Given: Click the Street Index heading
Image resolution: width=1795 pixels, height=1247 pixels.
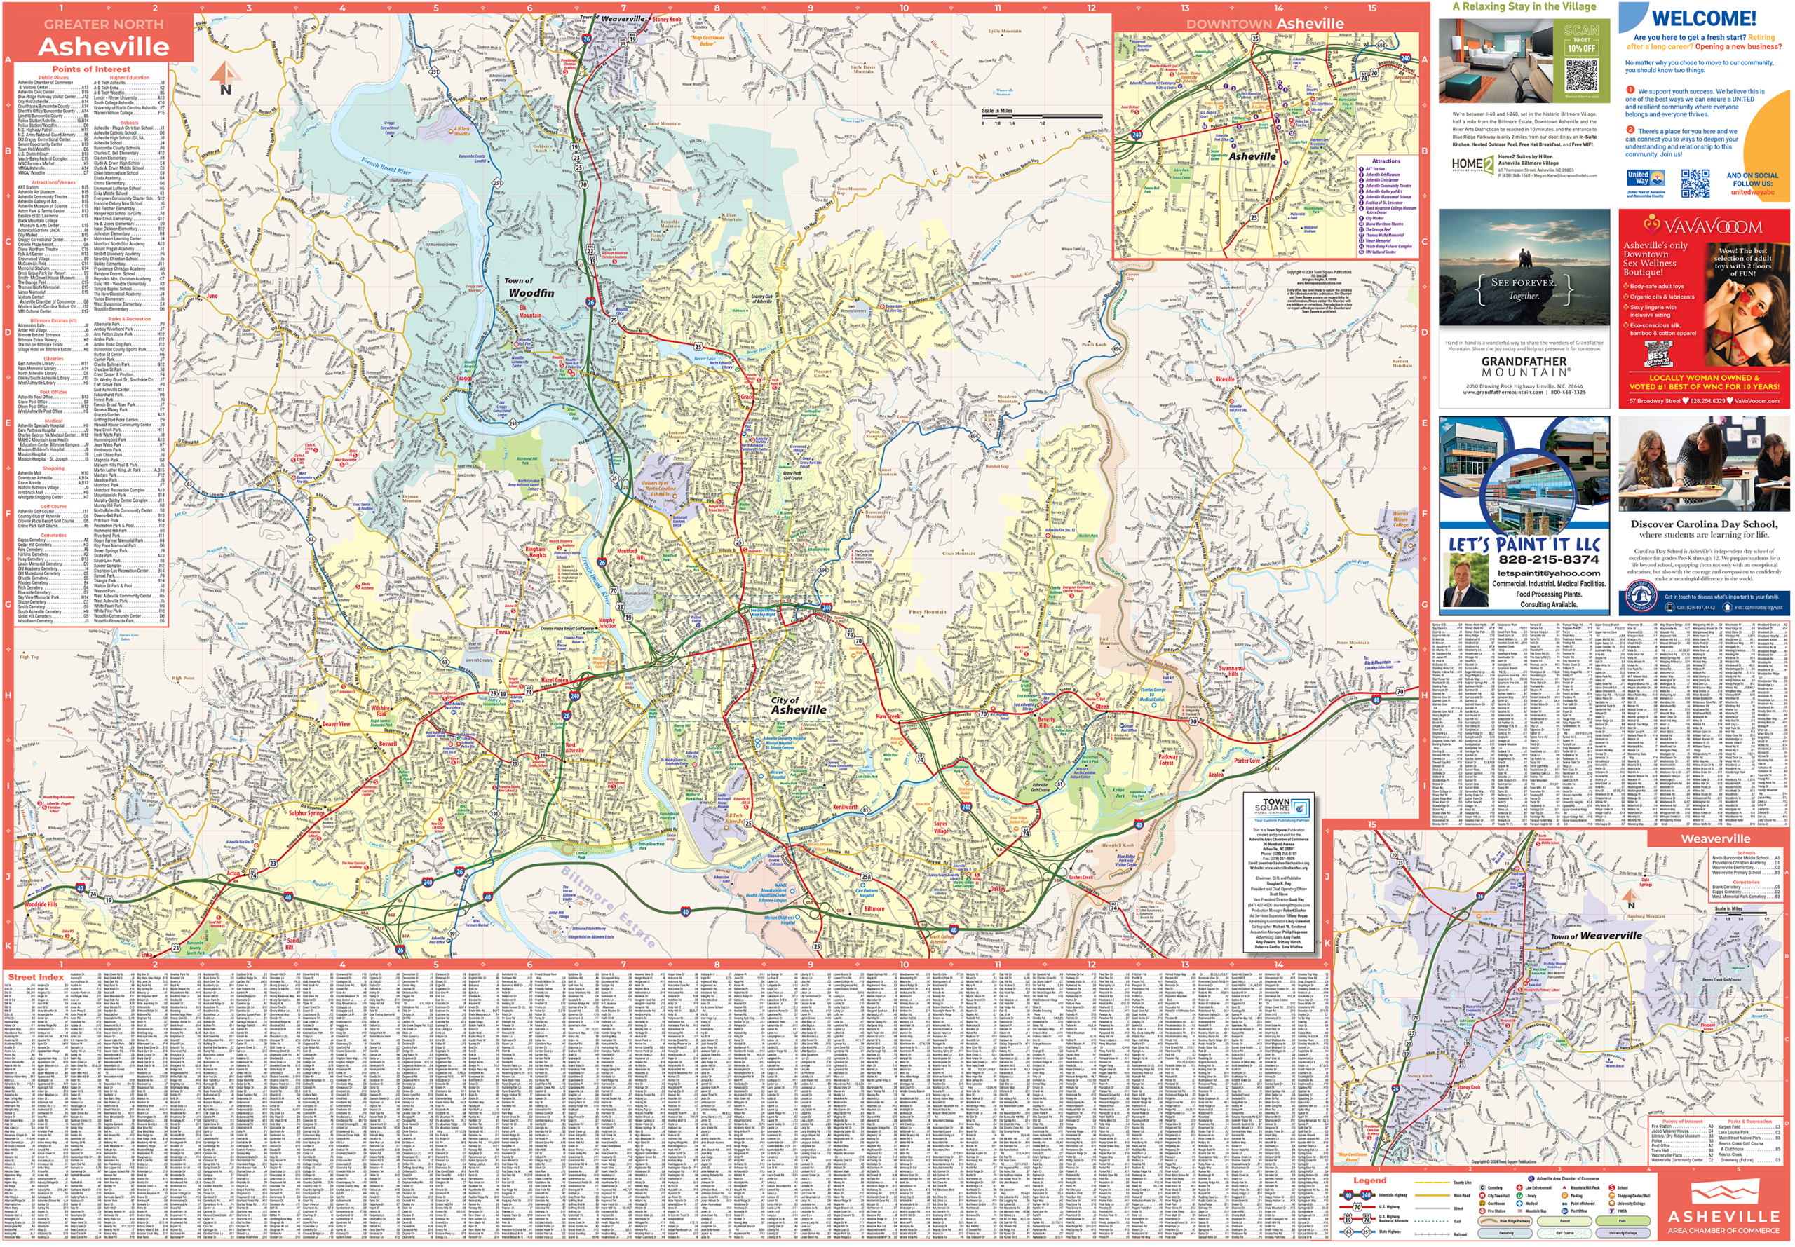Looking at the screenshot, I should pos(36,976).
